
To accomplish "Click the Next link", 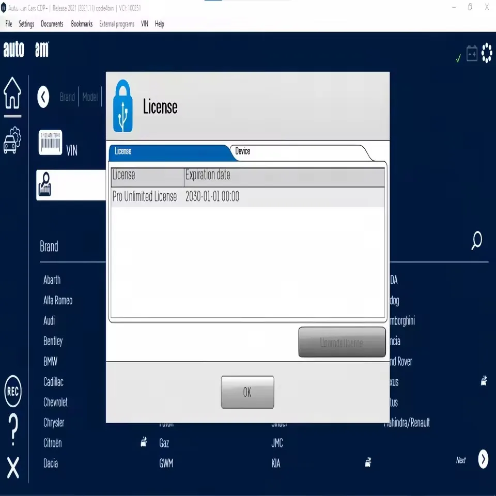I will pos(460,460).
